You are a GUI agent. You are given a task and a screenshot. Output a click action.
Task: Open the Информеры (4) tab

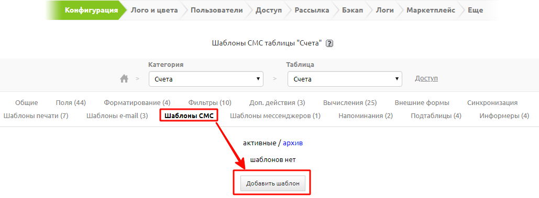click(504, 116)
